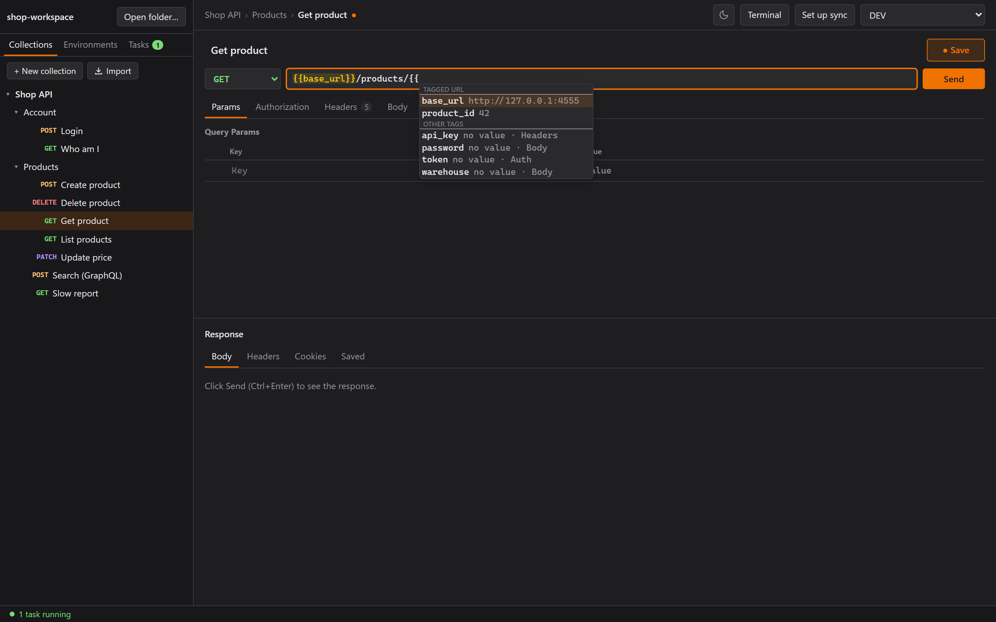996x622 pixels.
Task: Click the 1 task running status
Action: (40, 614)
